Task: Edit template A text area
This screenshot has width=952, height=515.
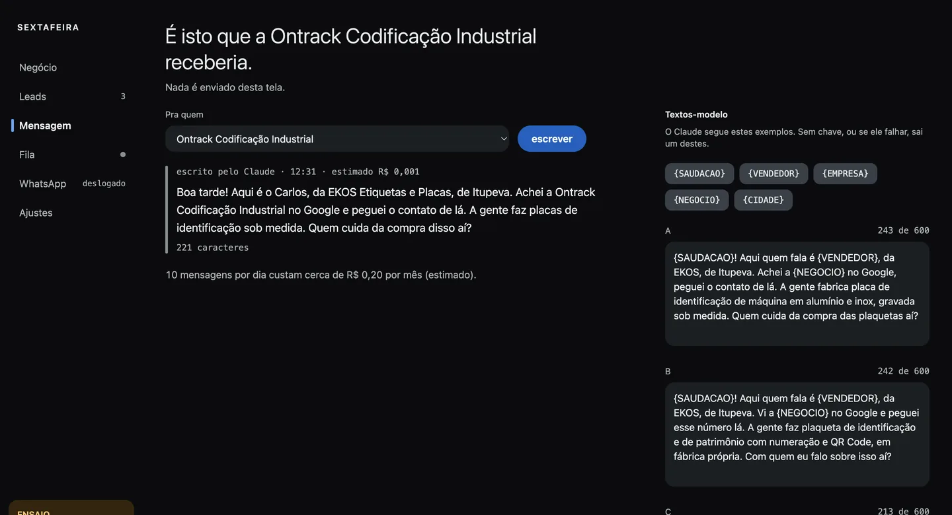Action: [797, 294]
